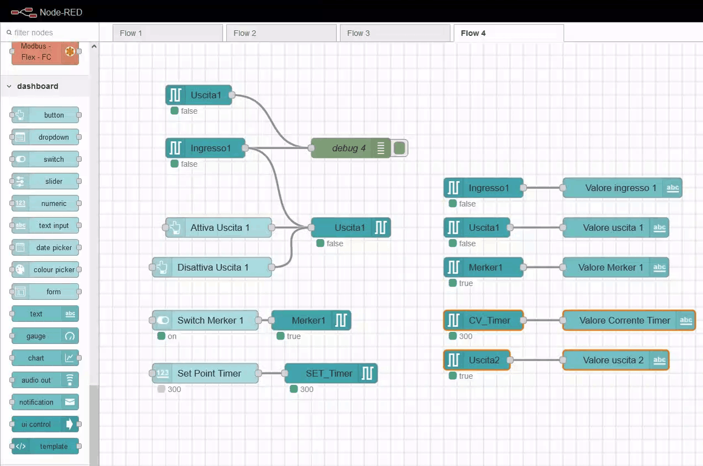Select the chart node in the palette
703x466 pixels.
45,358
